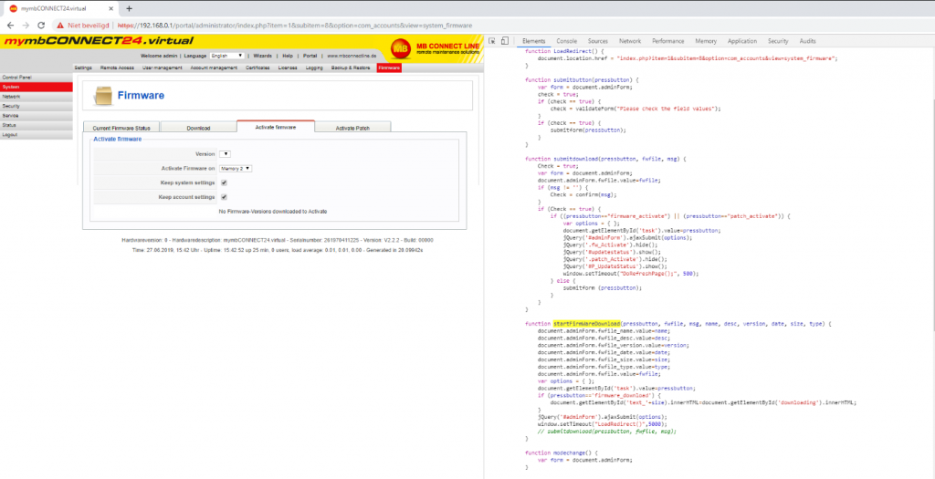Image resolution: width=935 pixels, height=479 pixels.
Task: Click the Portal header link
Action: click(x=310, y=56)
